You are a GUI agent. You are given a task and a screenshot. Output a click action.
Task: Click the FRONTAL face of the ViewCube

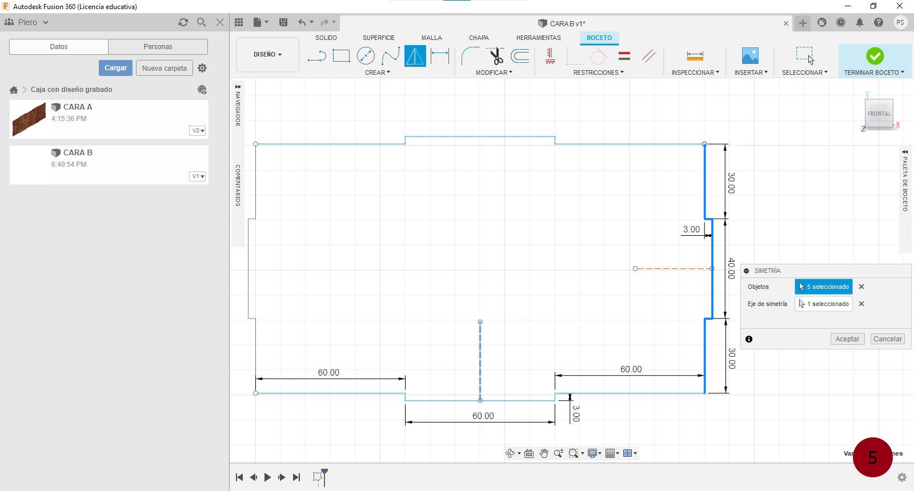pyautogui.click(x=879, y=114)
